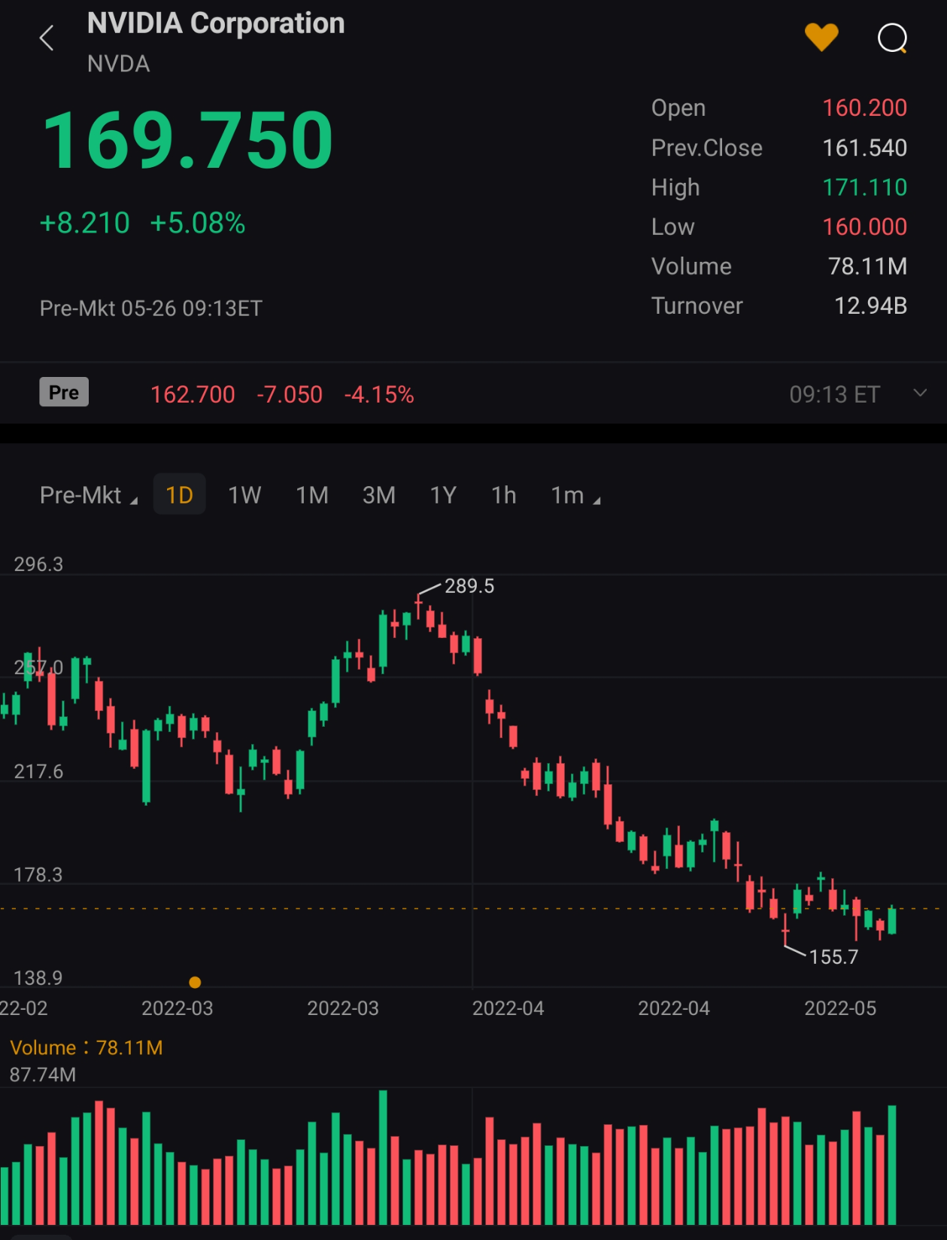
Task: Tap the Low value 160.000
Action: [x=865, y=226]
